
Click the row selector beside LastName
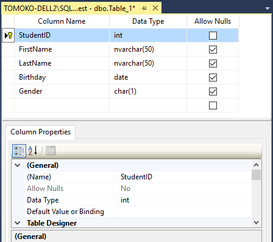pos(8,63)
